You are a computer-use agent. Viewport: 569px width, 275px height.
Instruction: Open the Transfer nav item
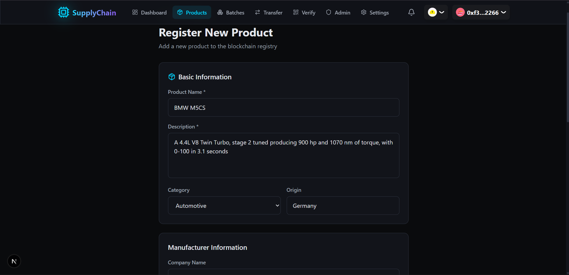[269, 12]
